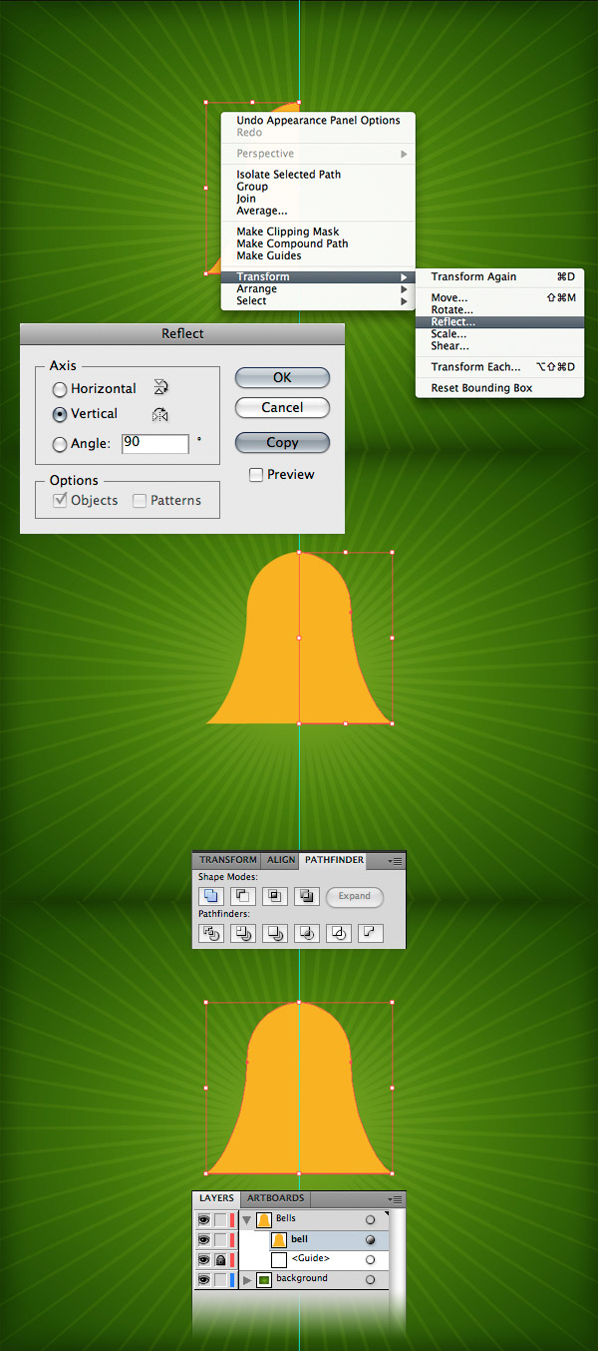The image size is (598, 1351).
Task: Enable the Preview checkbox
Action: point(256,475)
